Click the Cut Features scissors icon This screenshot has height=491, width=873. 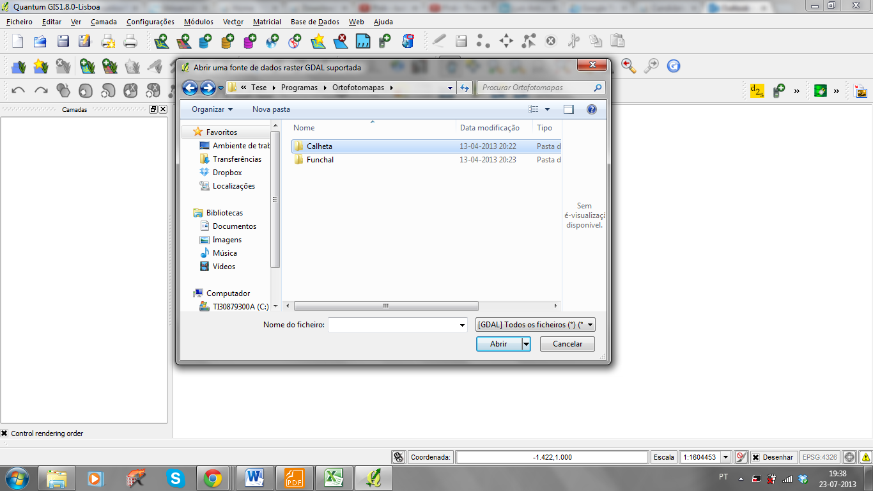pyautogui.click(x=573, y=42)
